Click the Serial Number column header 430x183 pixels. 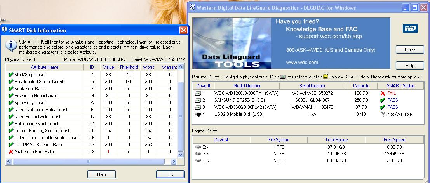tap(312, 86)
